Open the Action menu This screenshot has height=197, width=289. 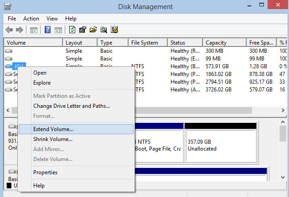point(31,19)
